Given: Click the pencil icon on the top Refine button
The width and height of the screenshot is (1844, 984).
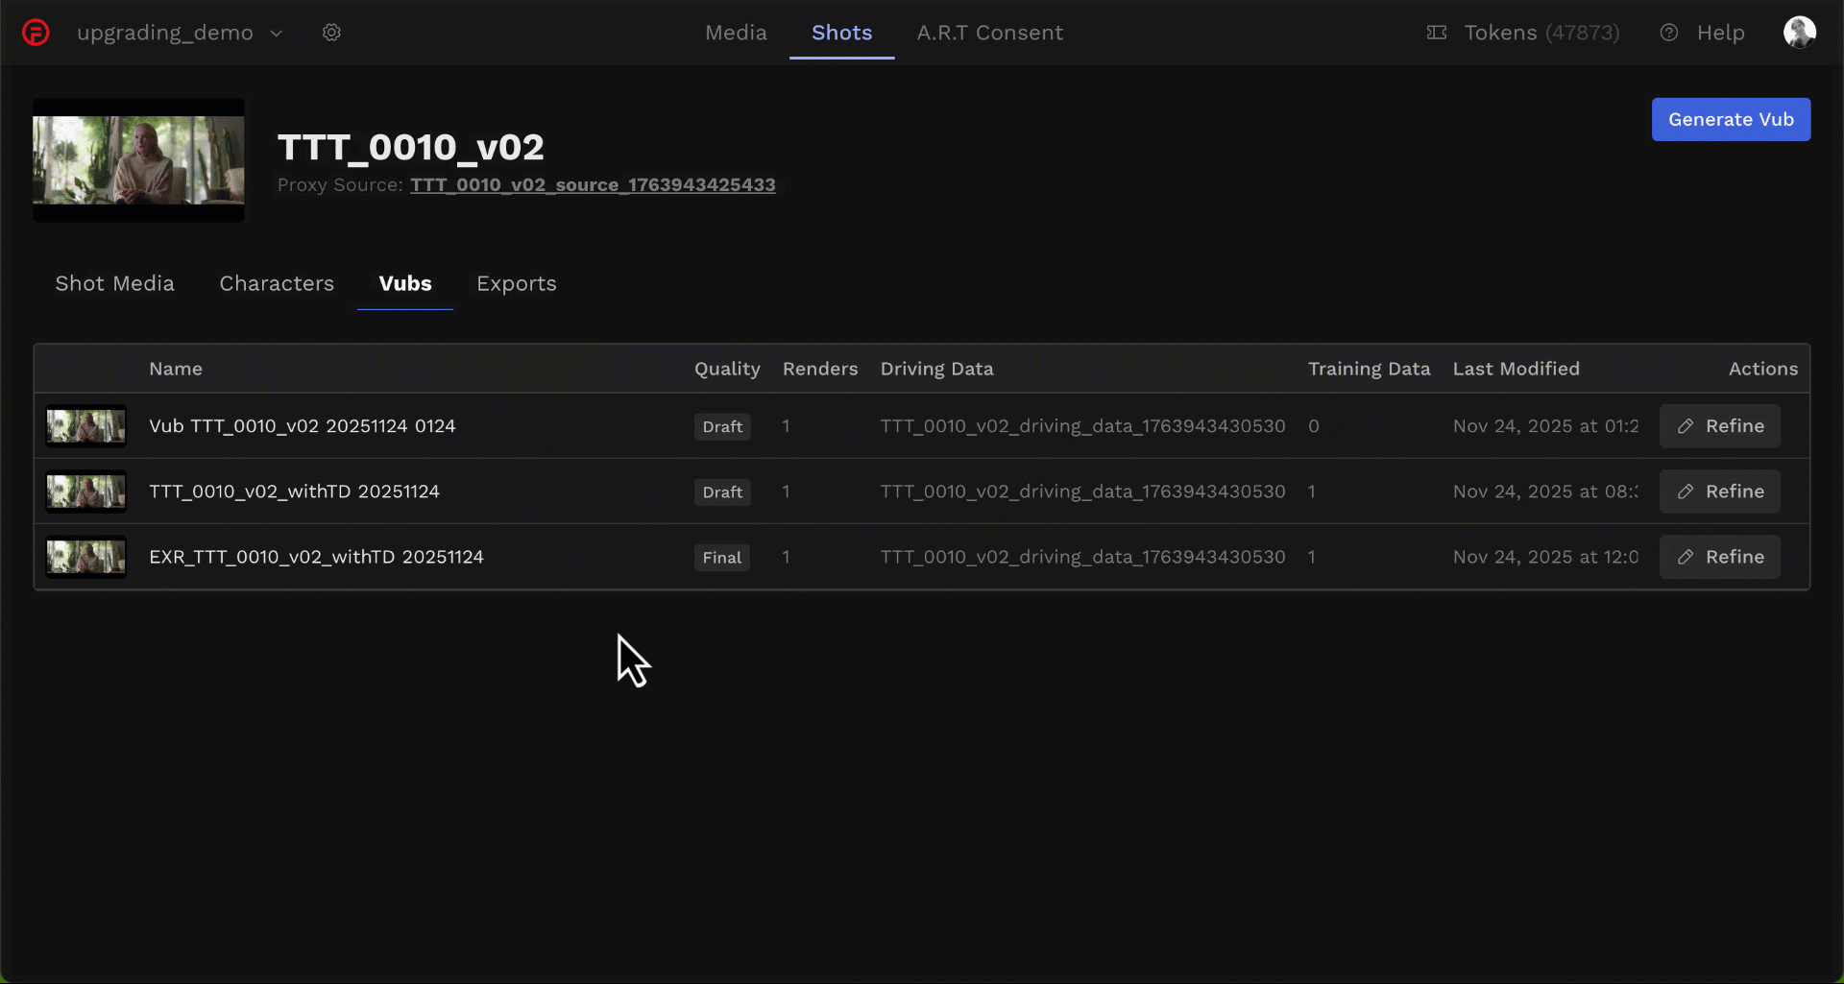Looking at the screenshot, I should (1686, 426).
